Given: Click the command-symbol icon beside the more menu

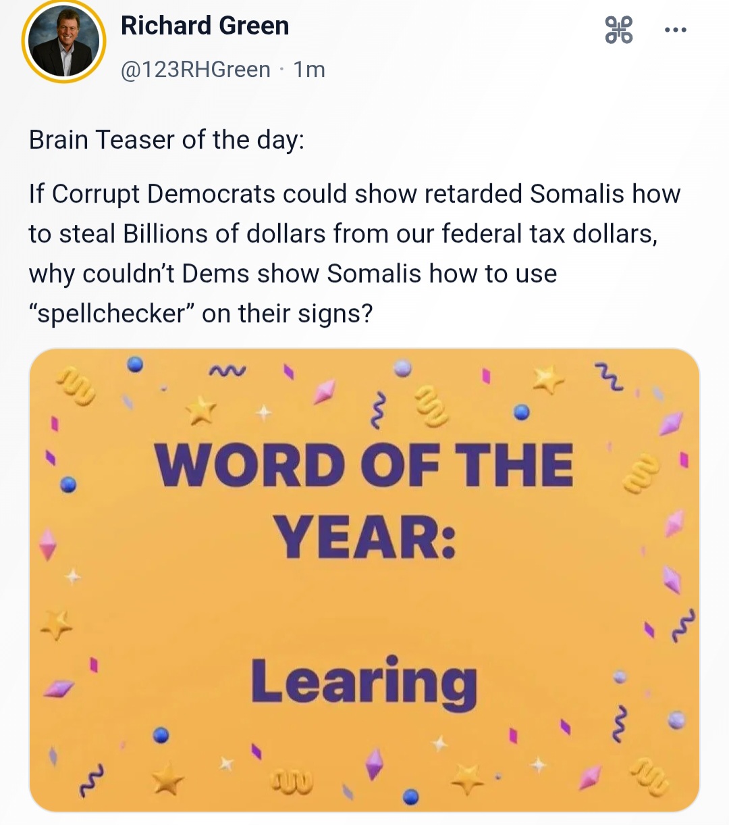Looking at the screenshot, I should coord(618,30).
